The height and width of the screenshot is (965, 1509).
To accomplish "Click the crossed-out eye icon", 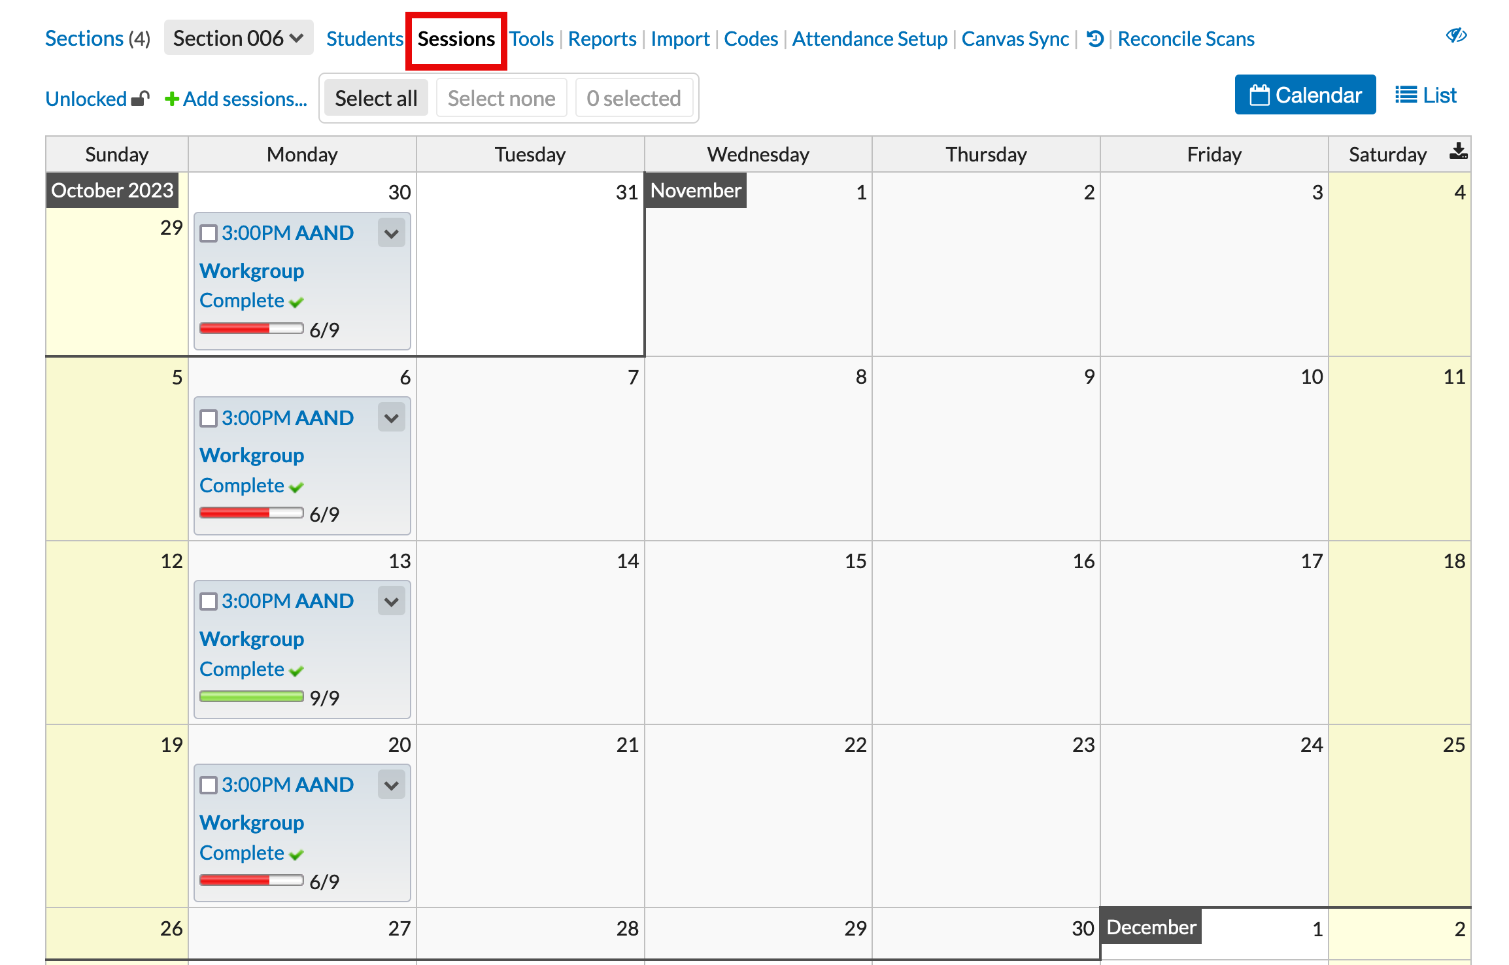I will tap(1456, 35).
